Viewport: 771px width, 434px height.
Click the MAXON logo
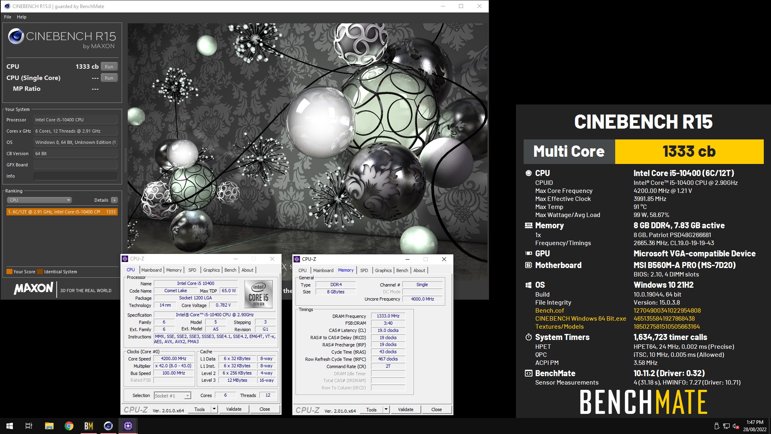[33, 288]
